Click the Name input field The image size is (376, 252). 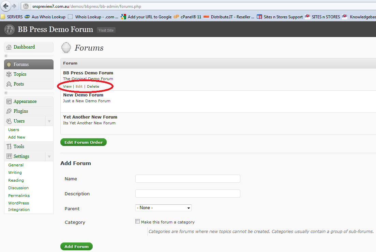(x=188, y=179)
